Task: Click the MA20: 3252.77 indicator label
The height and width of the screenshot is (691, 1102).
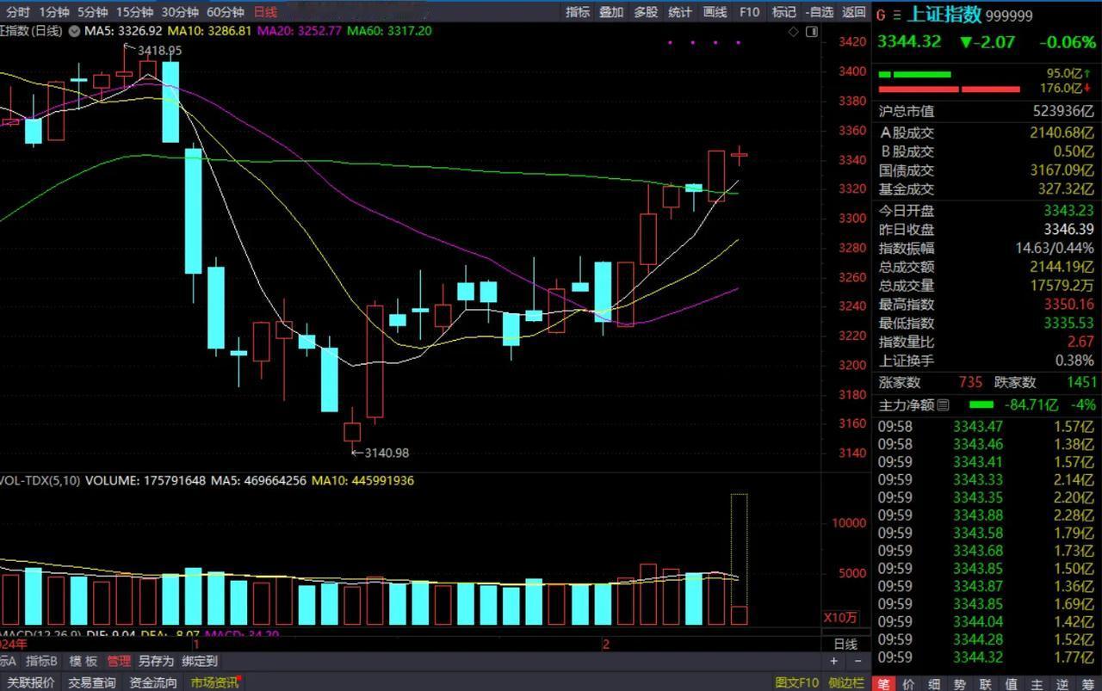Action: point(300,31)
